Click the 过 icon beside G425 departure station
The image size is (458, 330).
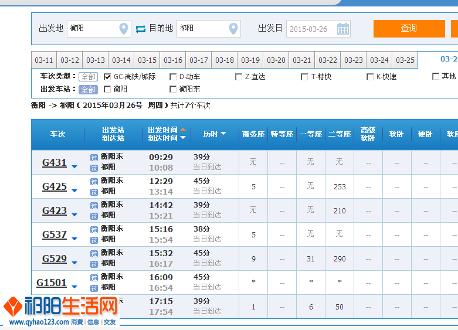(x=94, y=181)
